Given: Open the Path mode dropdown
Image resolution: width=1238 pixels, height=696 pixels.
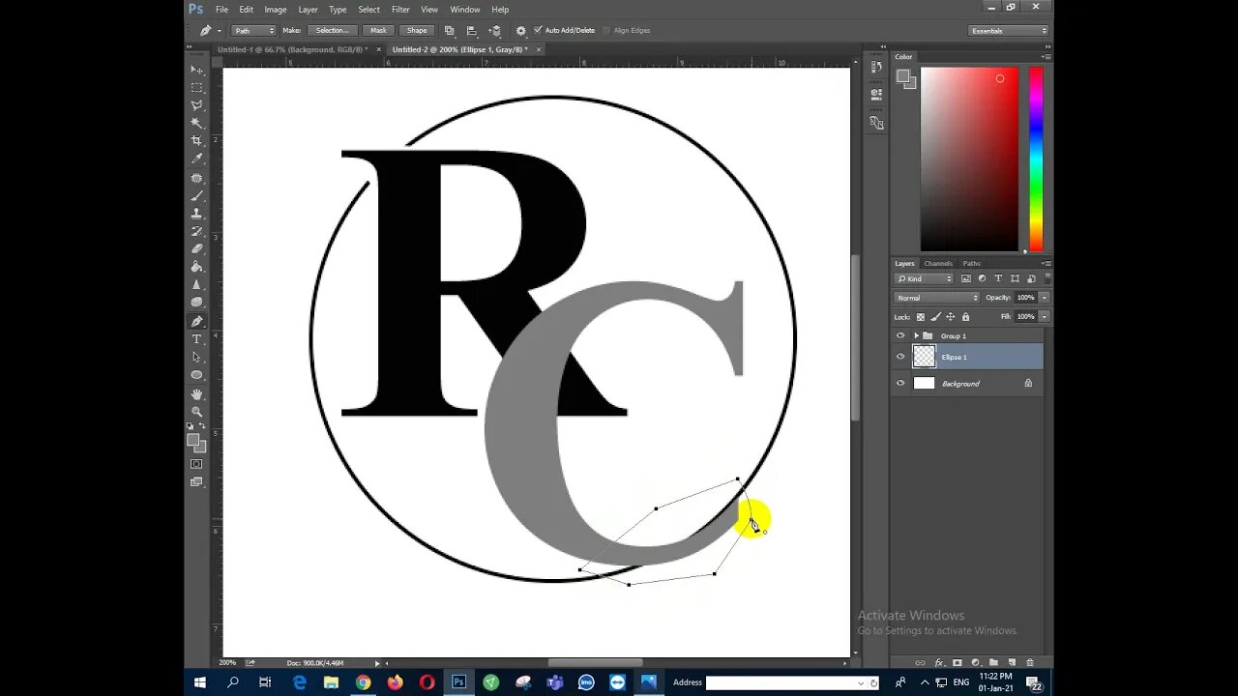Looking at the screenshot, I should (254, 31).
